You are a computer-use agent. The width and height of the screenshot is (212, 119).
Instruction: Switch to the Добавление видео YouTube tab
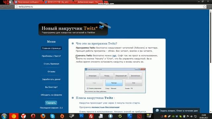point(88,2)
